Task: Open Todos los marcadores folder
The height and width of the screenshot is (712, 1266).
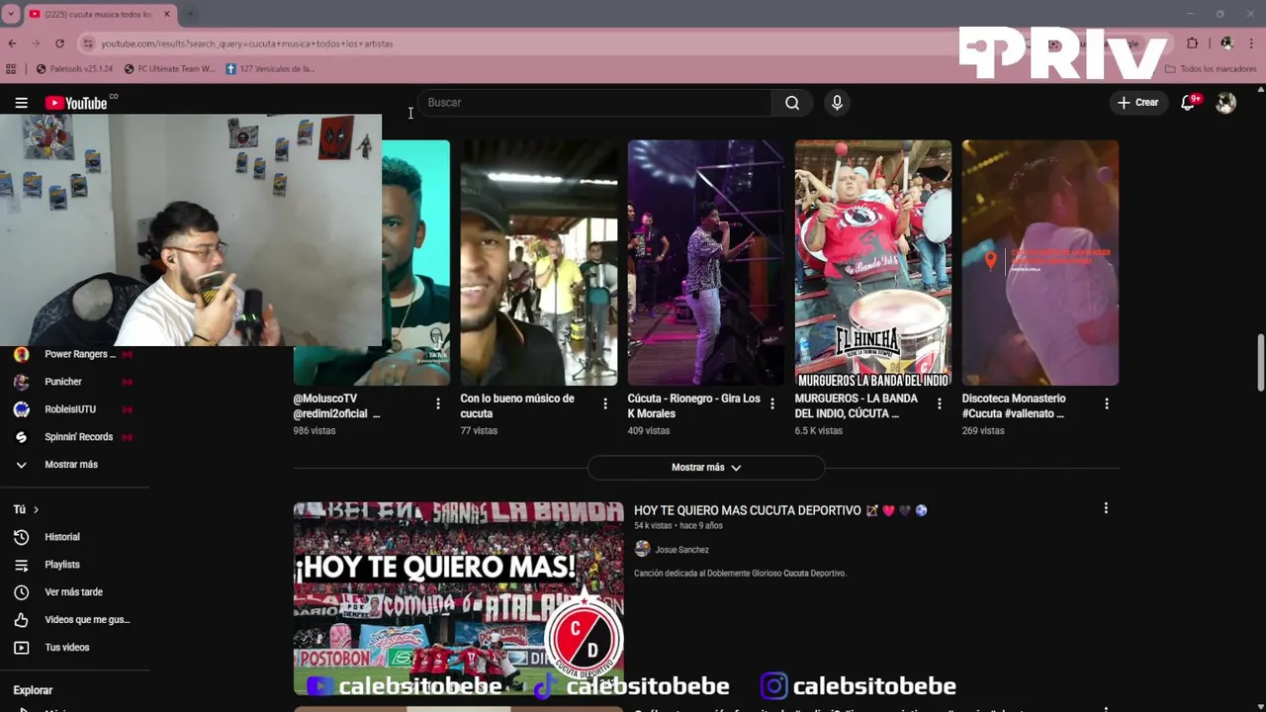Action: (1211, 69)
